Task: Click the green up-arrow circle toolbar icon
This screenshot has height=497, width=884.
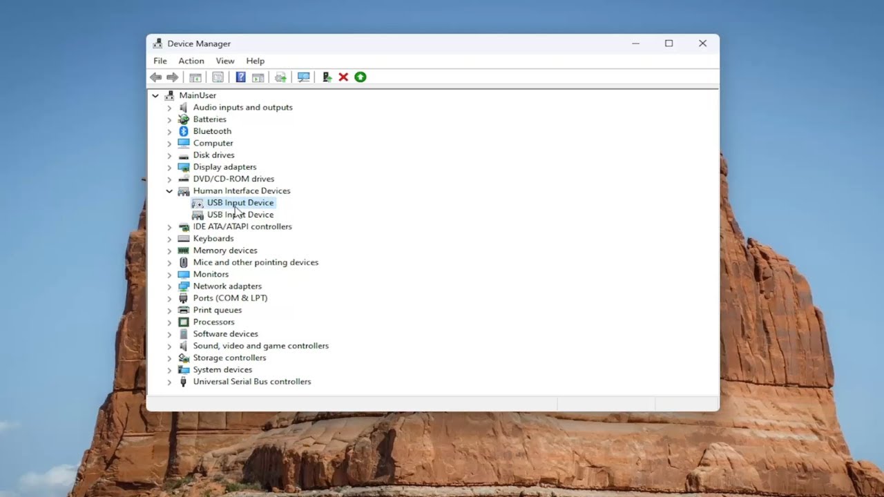Action: (361, 77)
